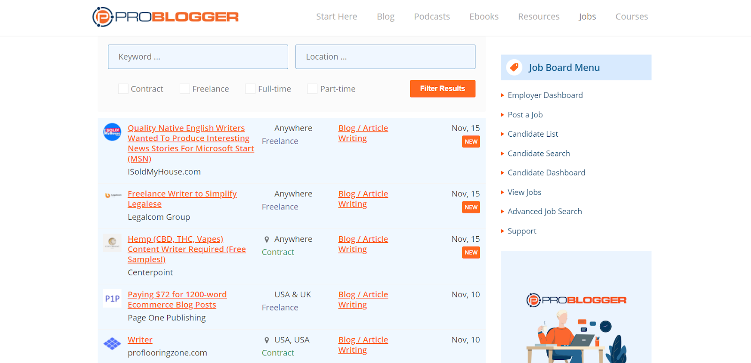
Task: Click Page One Publishing company name
Action: (x=167, y=318)
